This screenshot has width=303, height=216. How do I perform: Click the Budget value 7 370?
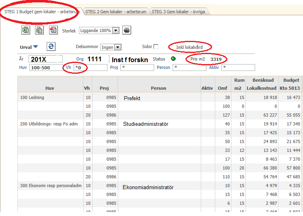click(x=295, y=159)
